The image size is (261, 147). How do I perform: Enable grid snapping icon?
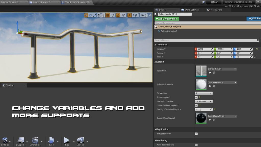point(107,15)
